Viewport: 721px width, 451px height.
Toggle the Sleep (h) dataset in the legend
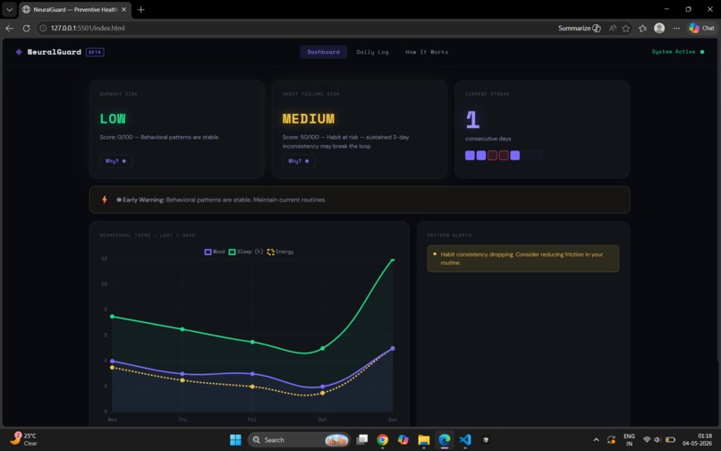(246, 251)
